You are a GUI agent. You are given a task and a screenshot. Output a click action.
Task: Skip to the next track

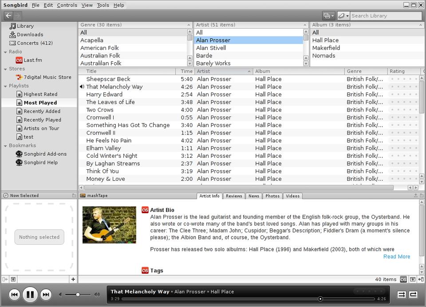pyautogui.click(x=46, y=294)
